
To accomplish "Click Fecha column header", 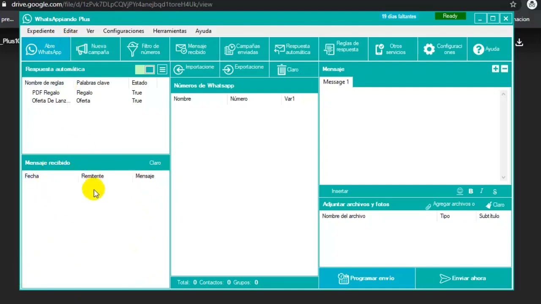I will click(x=32, y=176).
